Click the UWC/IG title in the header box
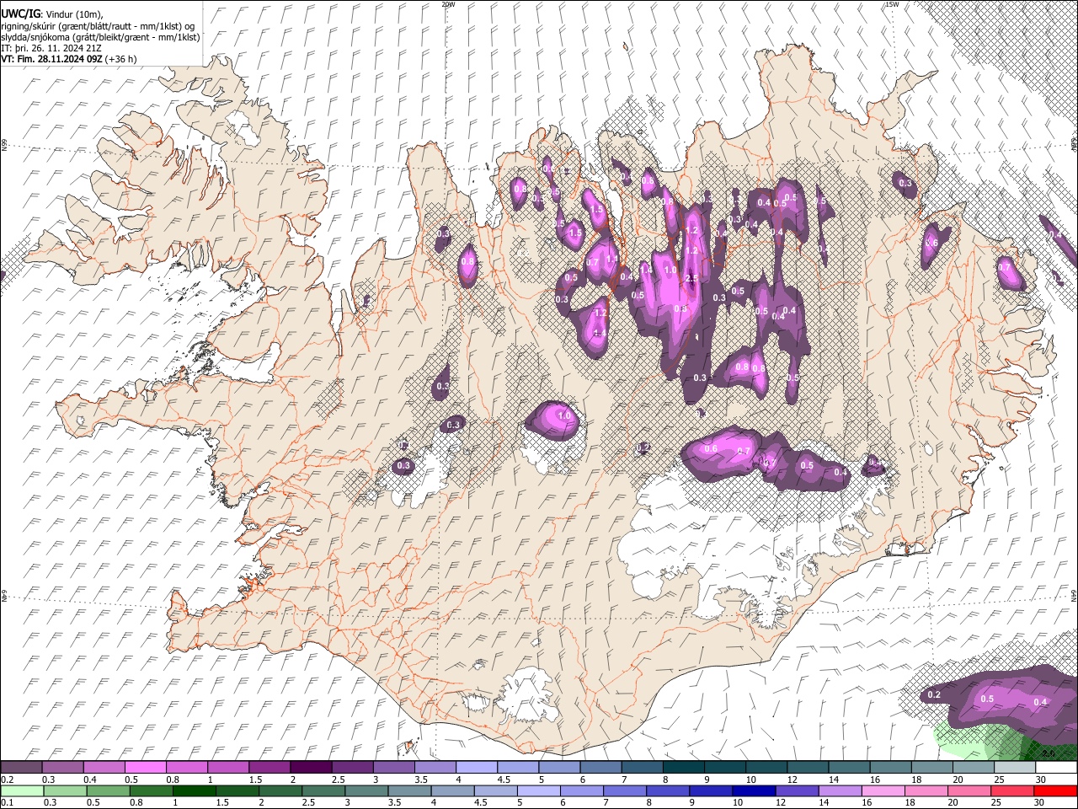 [20, 14]
